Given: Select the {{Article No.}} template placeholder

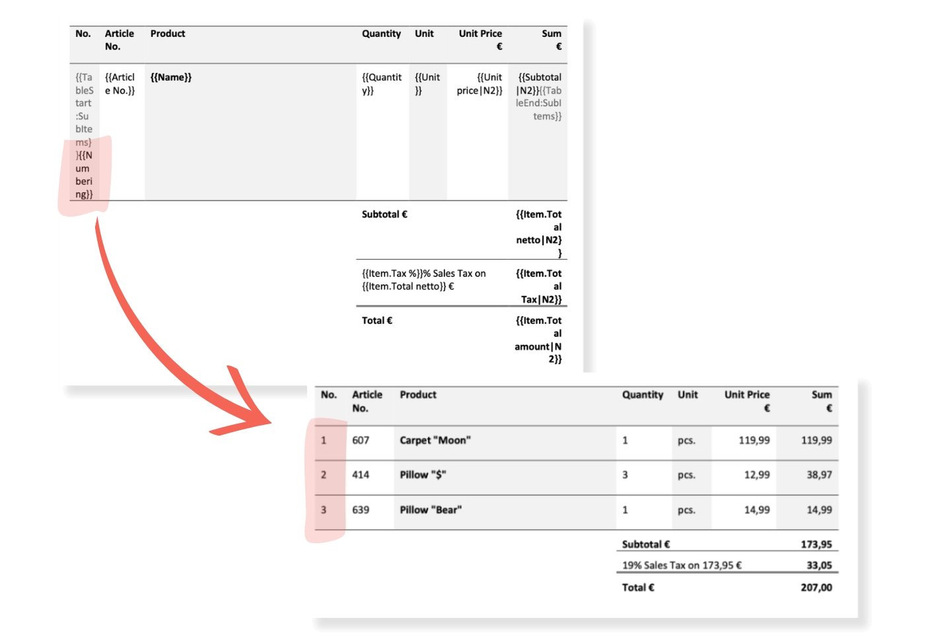Looking at the screenshot, I should (x=120, y=84).
